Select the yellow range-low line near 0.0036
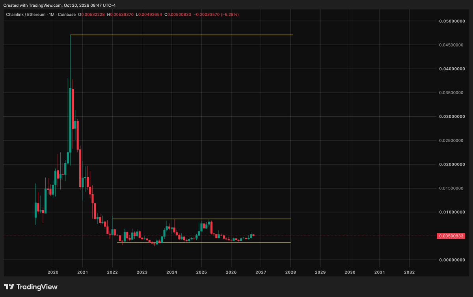 [204, 242]
